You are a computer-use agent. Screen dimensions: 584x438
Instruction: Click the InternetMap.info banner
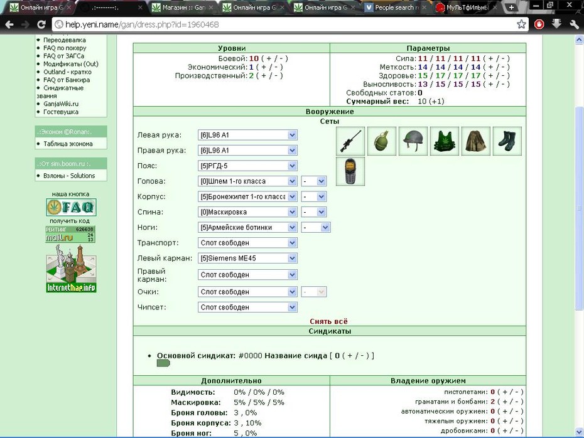tap(71, 269)
